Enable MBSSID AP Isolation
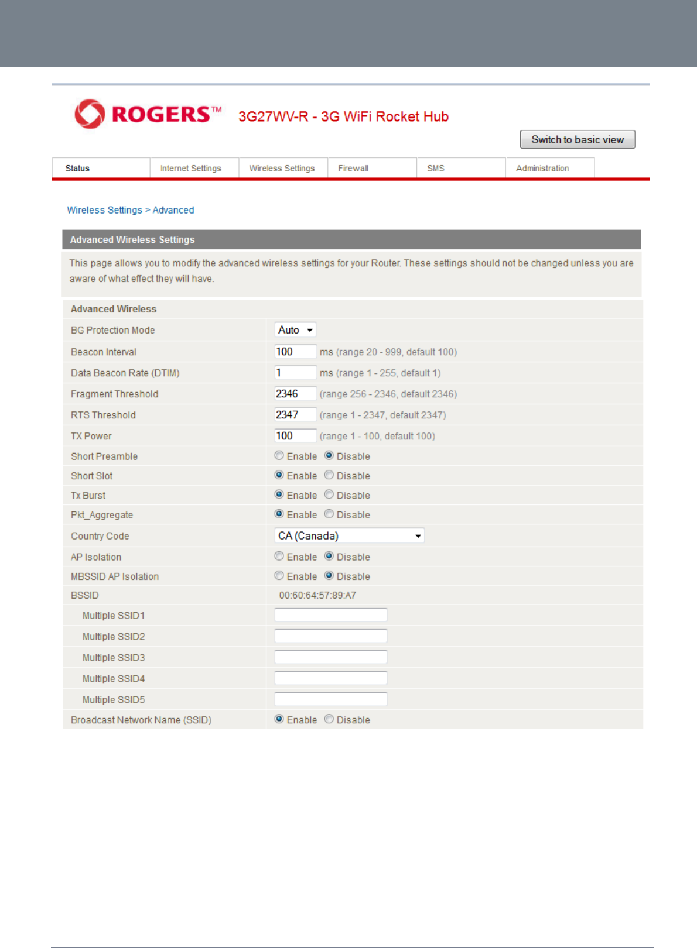 coord(279,575)
